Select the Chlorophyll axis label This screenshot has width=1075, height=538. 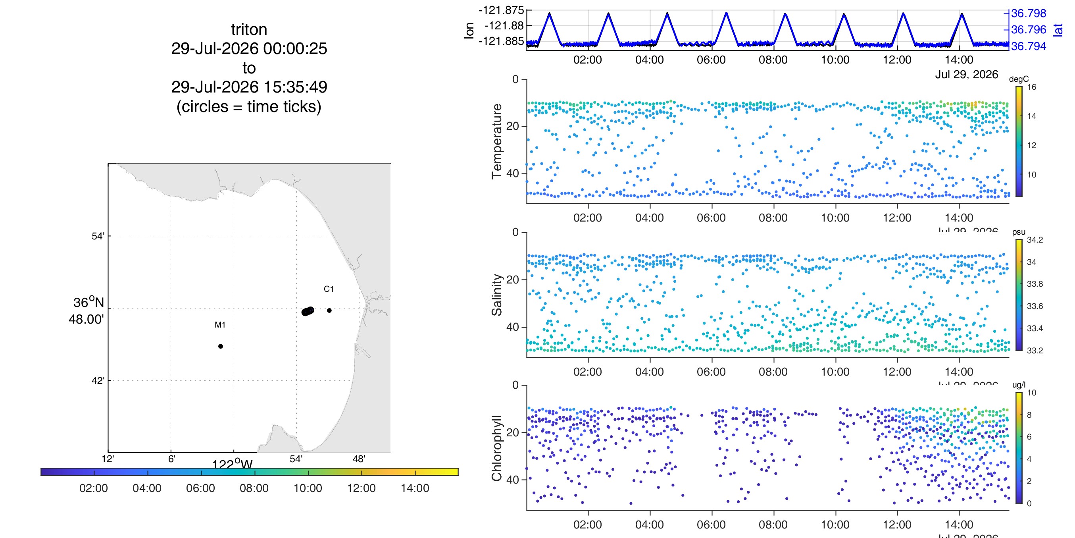tap(496, 448)
